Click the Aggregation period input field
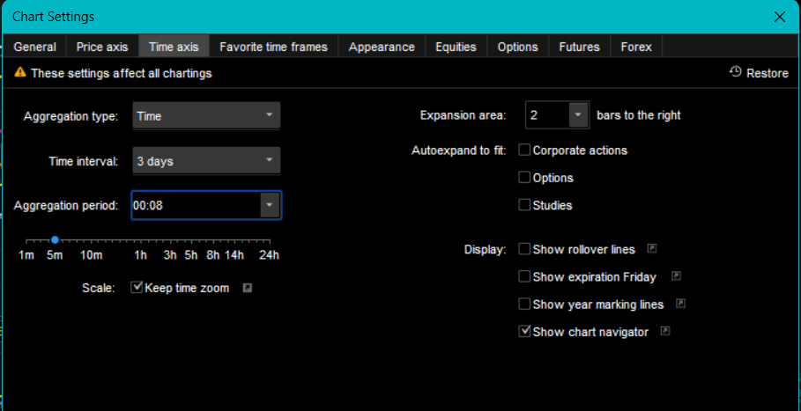The width and height of the screenshot is (801, 411). (x=194, y=205)
